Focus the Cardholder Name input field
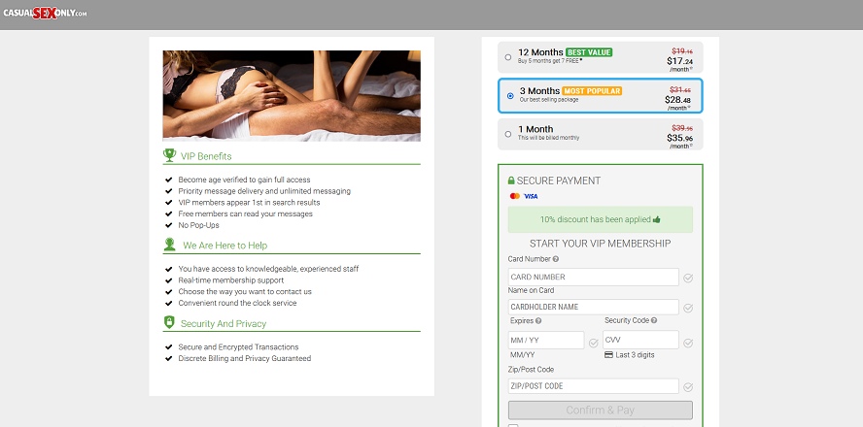Viewport: 863px width, 427px height. (x=593, y=307)
